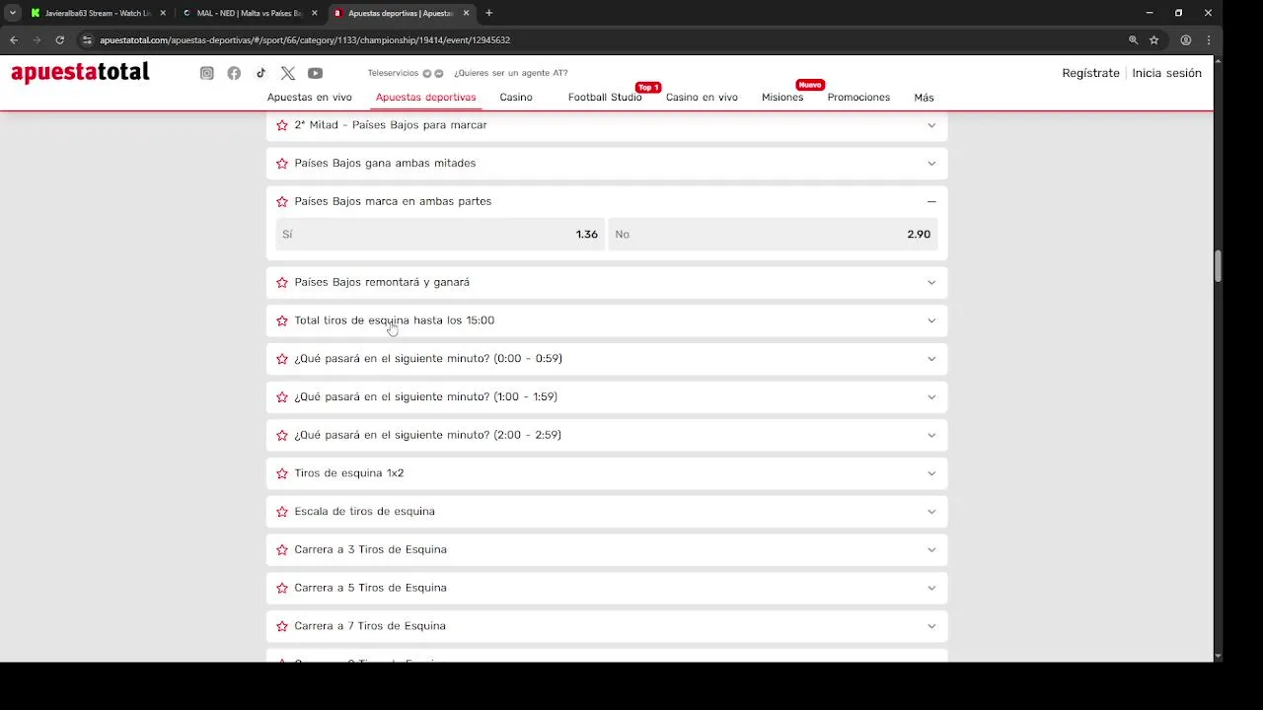Expand 'Países Bajos remontará y ganará' chevron
1263x710 pixels.
point(931,282)
